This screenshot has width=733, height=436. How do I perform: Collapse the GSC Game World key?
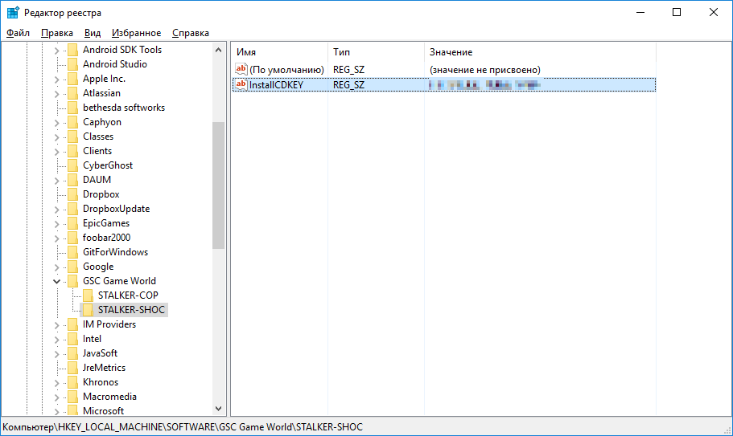pyautogui.click(x=56, y=281)
